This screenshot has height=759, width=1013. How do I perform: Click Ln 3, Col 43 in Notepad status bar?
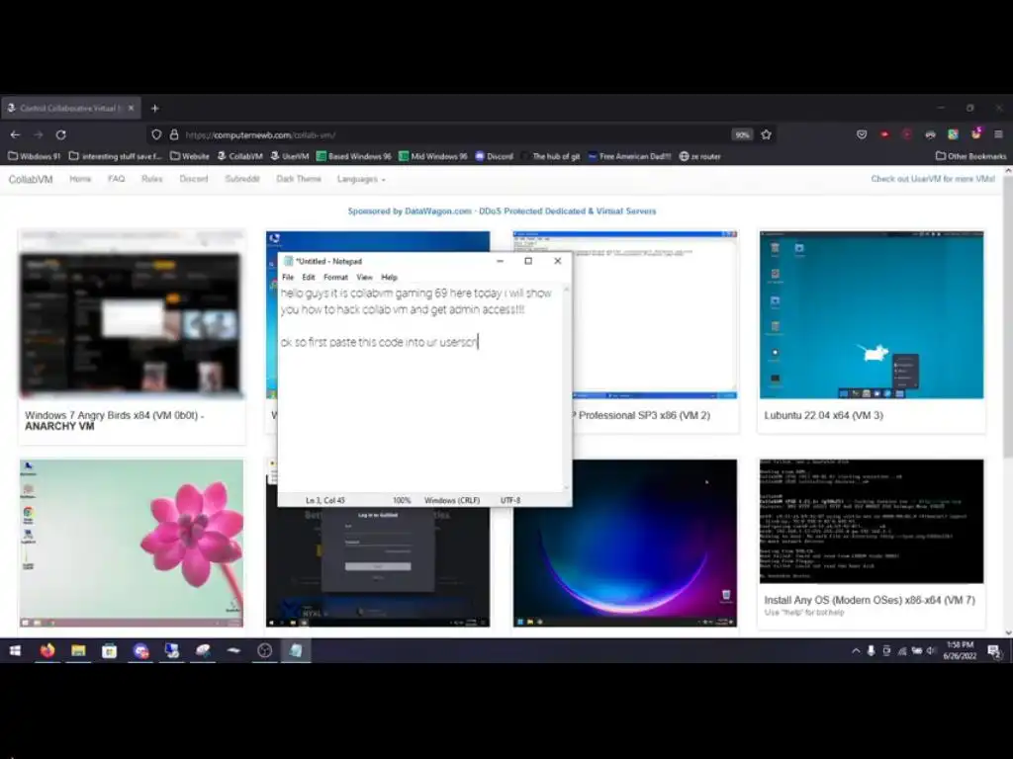click(x=324, y=500)
